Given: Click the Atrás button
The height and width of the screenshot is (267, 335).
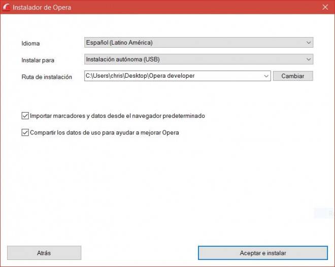Looking at the screenshot, I should (x=44, y=253).
